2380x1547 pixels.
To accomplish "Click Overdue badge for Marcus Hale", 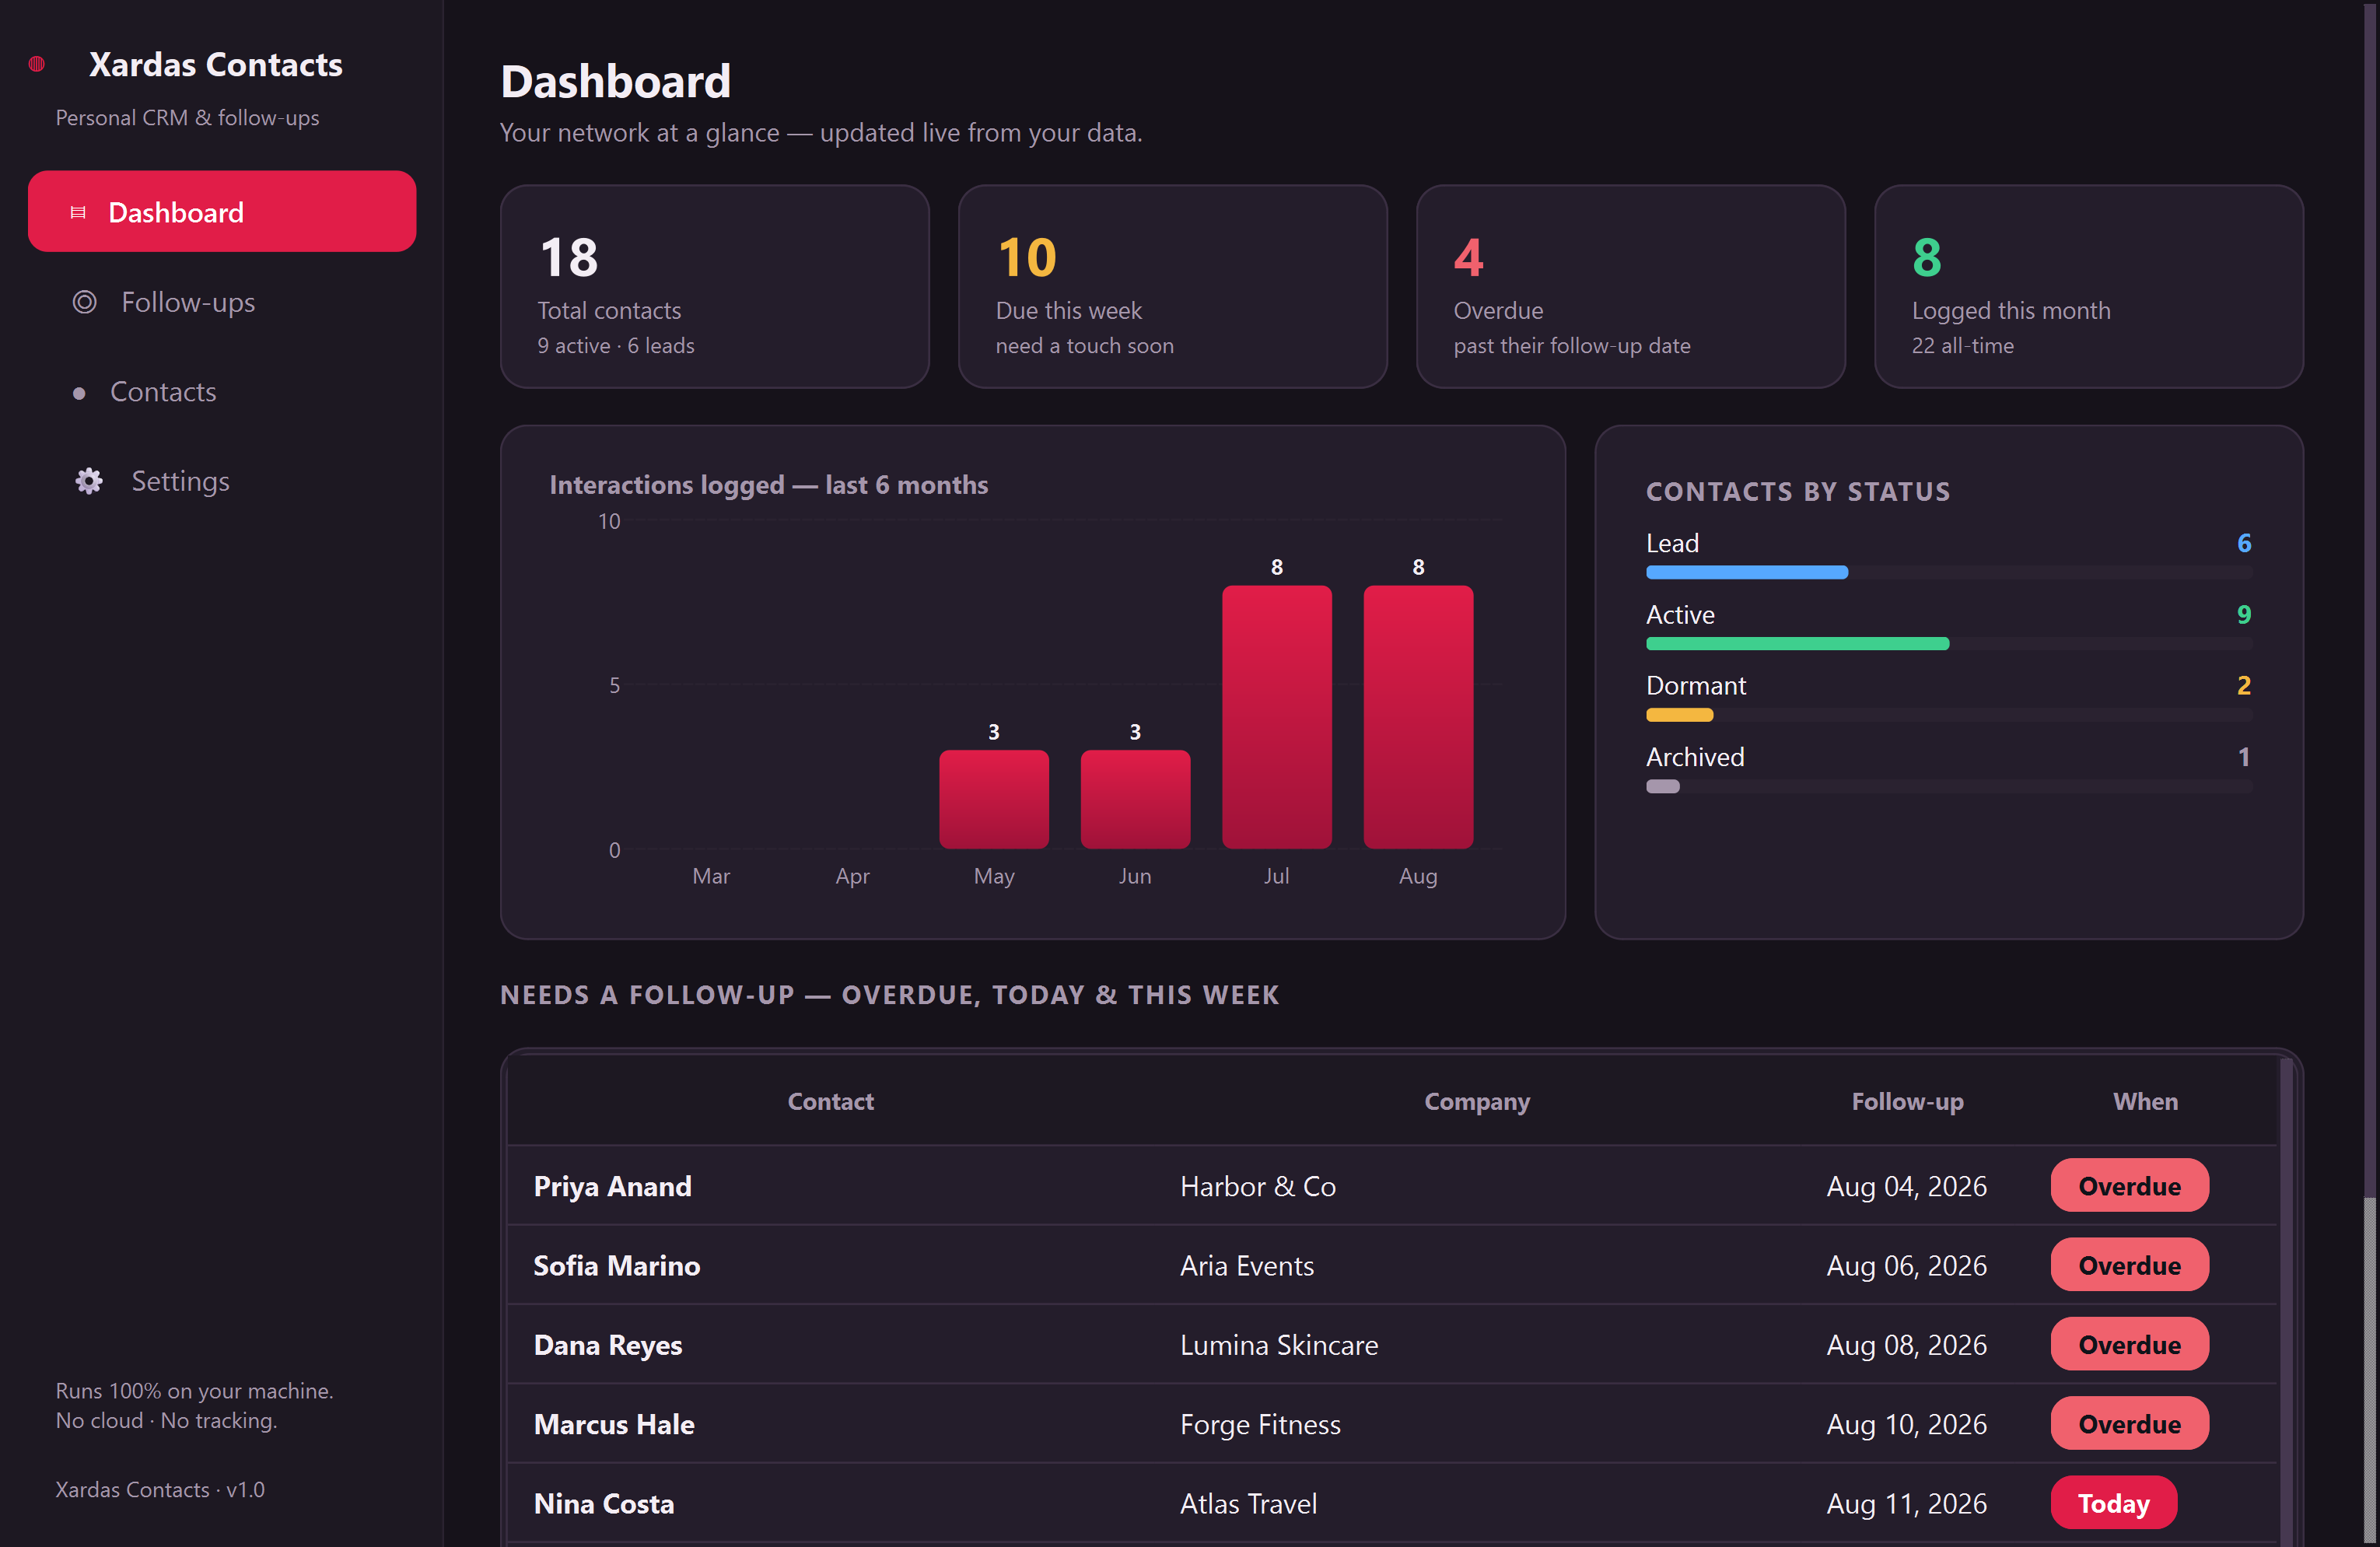I will click(2129, 1424).
